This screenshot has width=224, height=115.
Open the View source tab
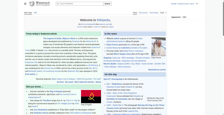click(x=143, y=13)
